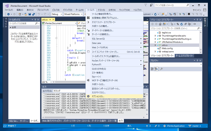Click the iPentecApplication repository in status bar
Screen dimensions: 211x131
[x=174, y=126]
